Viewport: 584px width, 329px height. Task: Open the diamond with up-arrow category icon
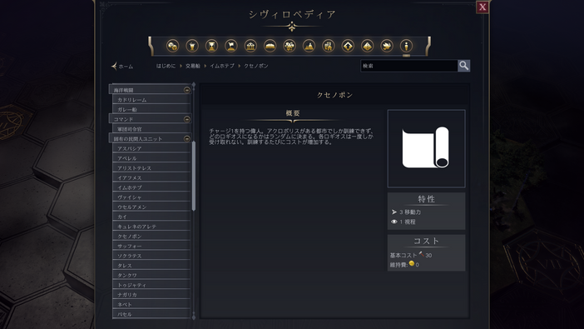click(x=348, y=46)
